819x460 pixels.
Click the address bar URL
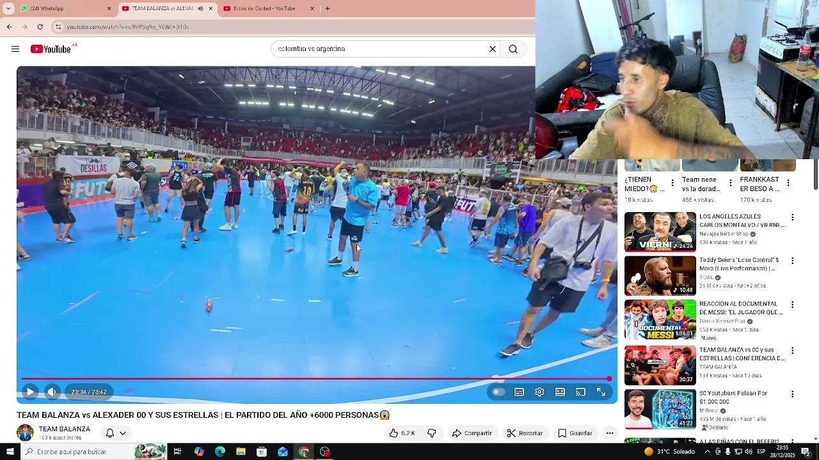(x=128, y=27)
